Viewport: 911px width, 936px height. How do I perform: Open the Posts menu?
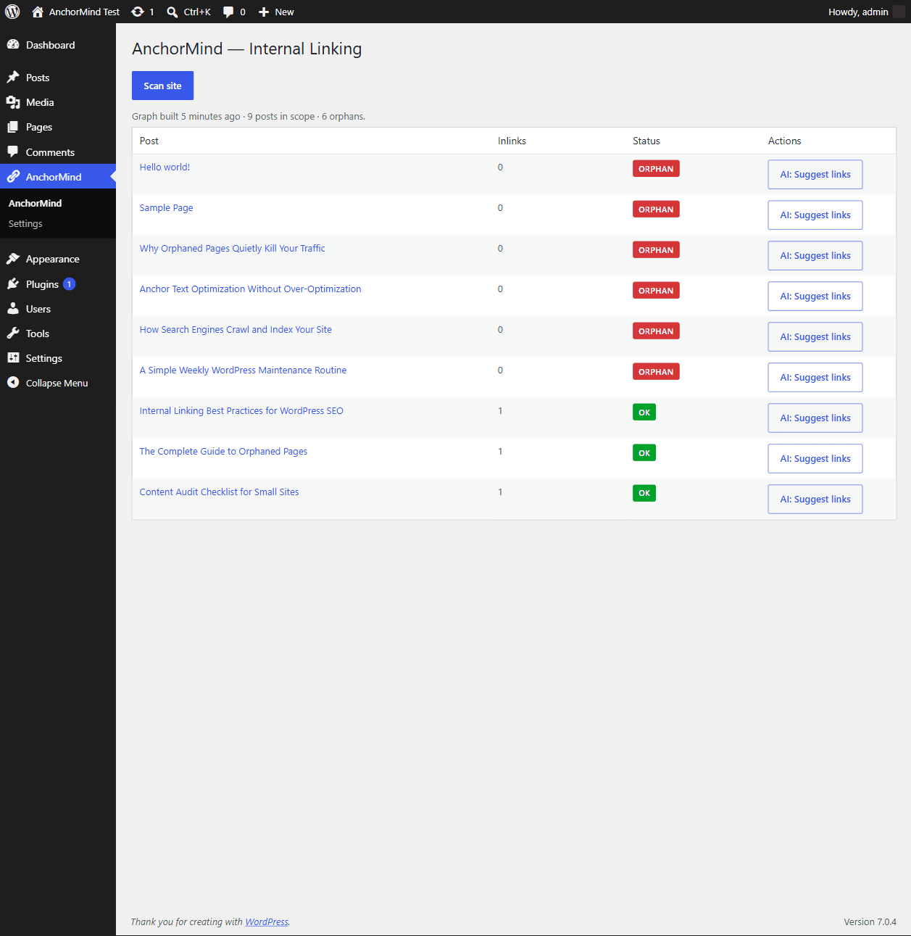(x=58, y=78)
